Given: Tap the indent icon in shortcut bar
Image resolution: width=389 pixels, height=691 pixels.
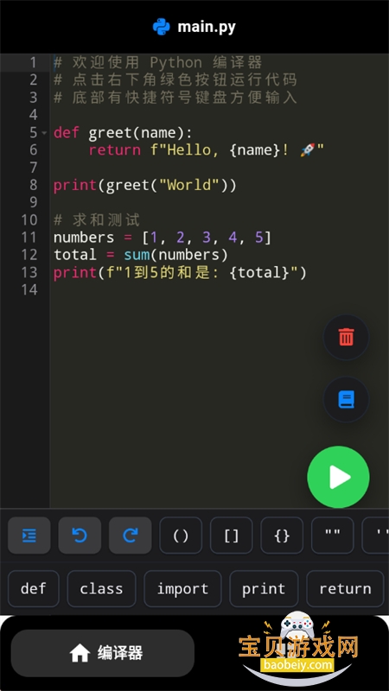Looking at the screenshot, I should point(29,536).
